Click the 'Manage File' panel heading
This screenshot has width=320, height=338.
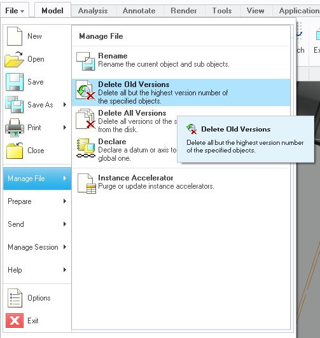point(101,36)
